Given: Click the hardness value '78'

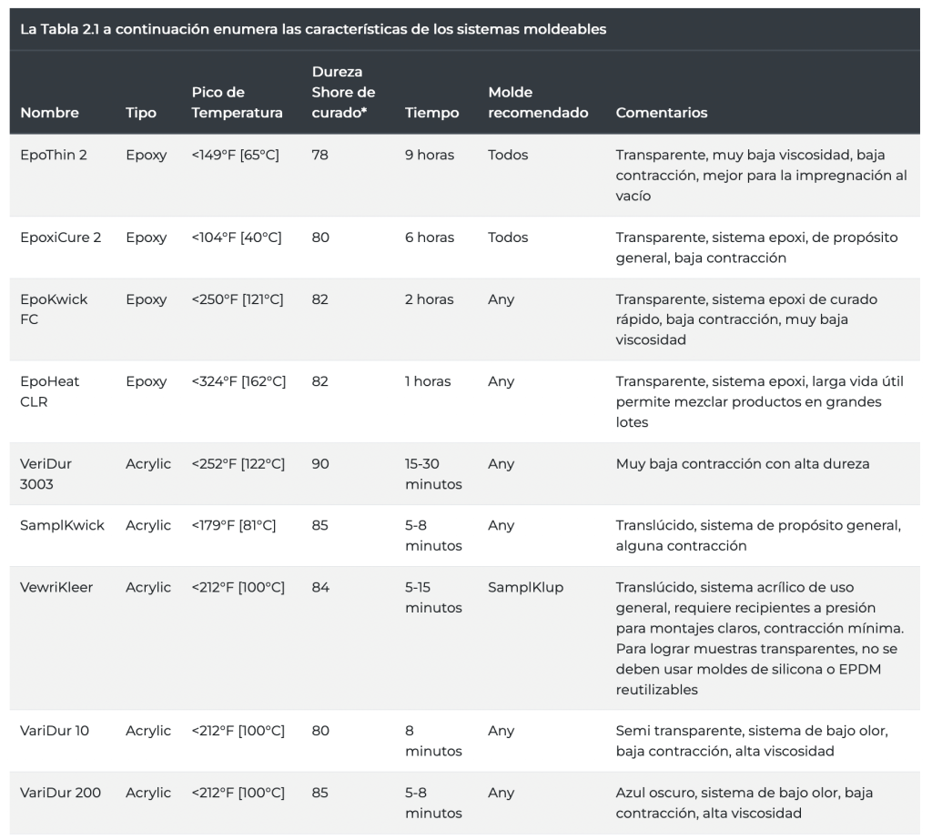Looking at the screenshot, I should pyautogui.click(x=319, y=155).
